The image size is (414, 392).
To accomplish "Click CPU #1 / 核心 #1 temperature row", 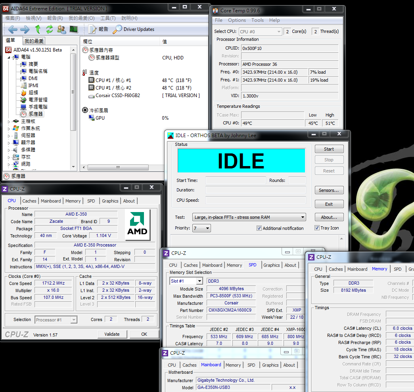I will pyautogui.click(x=113, y=80).
